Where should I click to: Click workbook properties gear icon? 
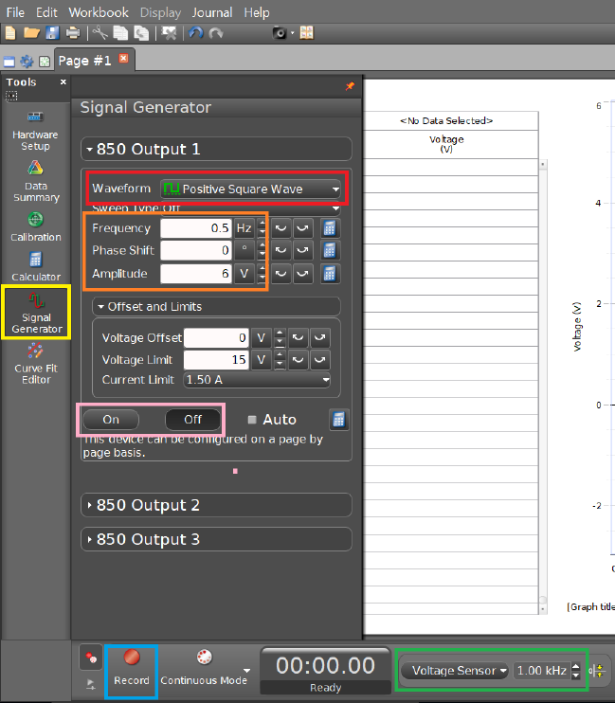27,62
